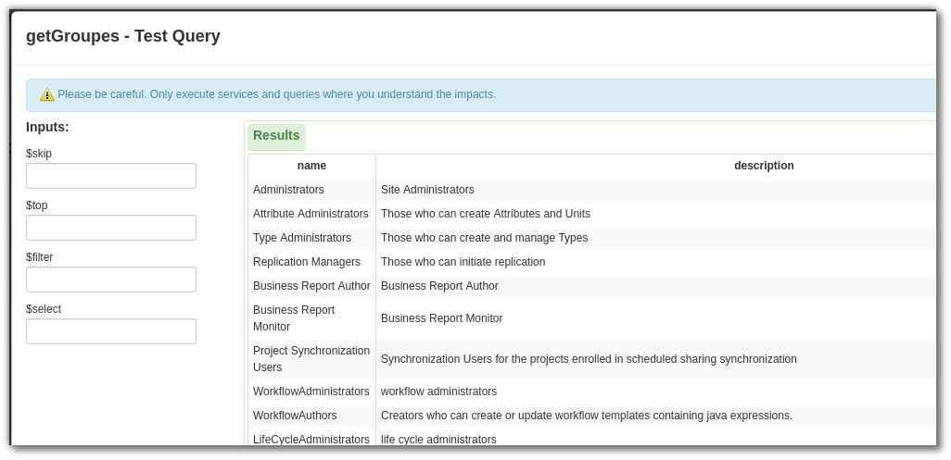
Task: Select the WorkflowAuthors name cell
Action: pyautogui.click(x=295, y=416)
